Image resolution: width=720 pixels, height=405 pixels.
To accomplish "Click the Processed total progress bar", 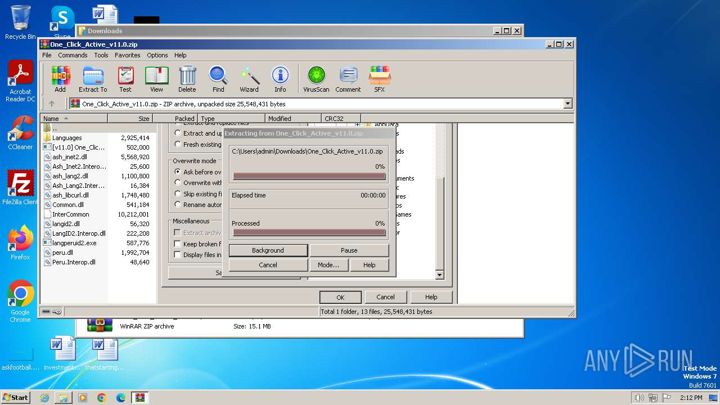I will 309,232.
